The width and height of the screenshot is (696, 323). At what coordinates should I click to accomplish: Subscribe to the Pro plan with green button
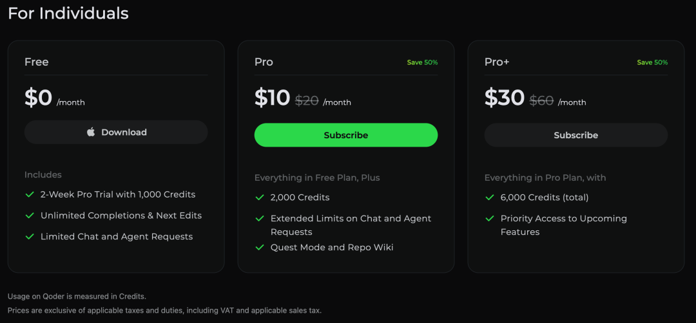tap(346, 135)
